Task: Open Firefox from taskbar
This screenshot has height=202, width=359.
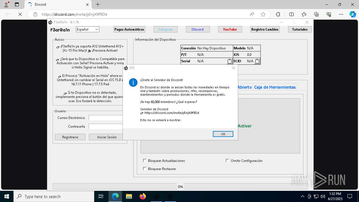Action: [143, 196]
